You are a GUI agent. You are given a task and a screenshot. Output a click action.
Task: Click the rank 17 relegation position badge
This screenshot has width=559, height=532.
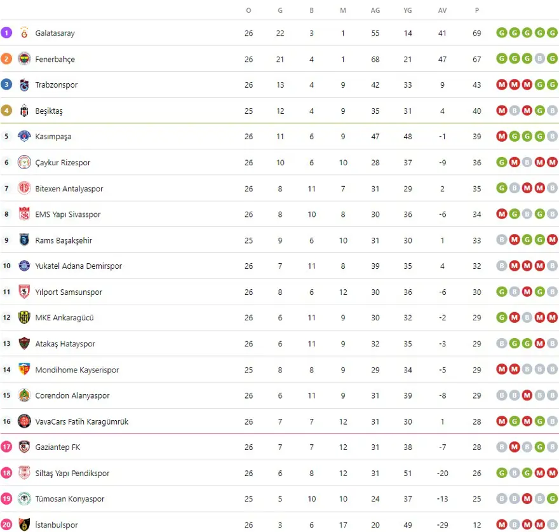coord(6,447)
